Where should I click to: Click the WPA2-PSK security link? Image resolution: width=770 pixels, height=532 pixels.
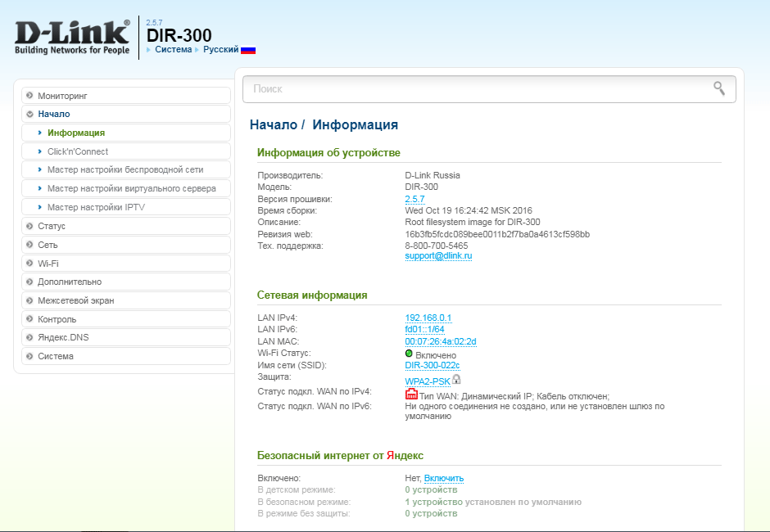[428, 381]
